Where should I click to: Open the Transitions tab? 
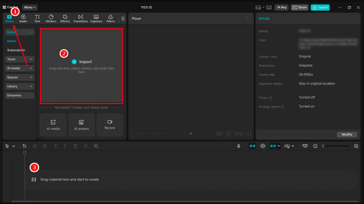[80, 19]
